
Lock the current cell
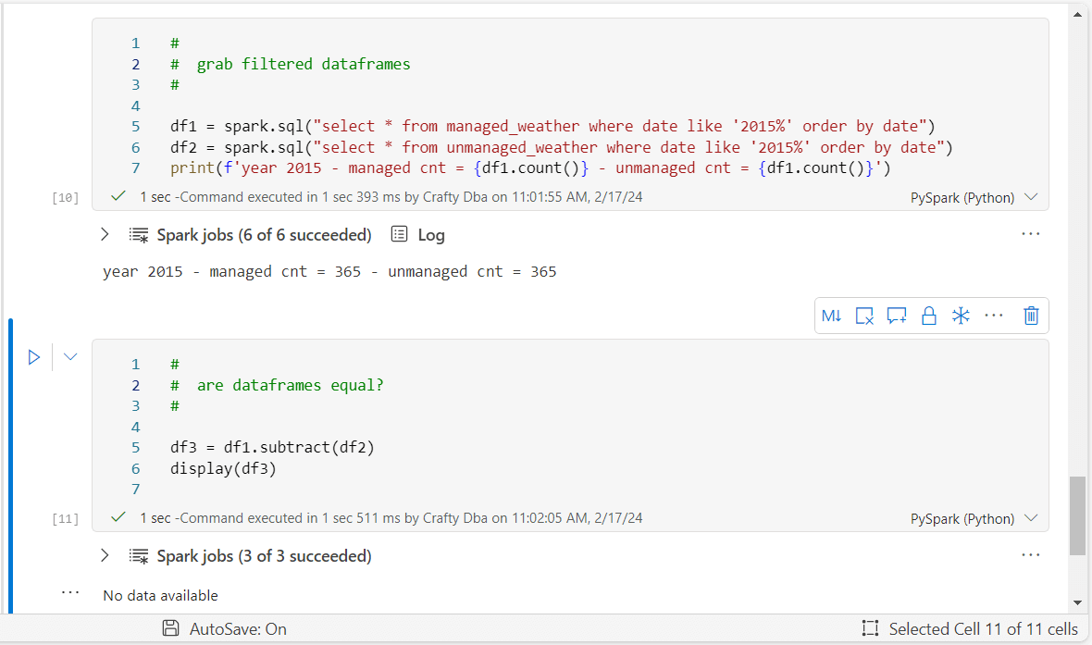click(x=928, y=316)
